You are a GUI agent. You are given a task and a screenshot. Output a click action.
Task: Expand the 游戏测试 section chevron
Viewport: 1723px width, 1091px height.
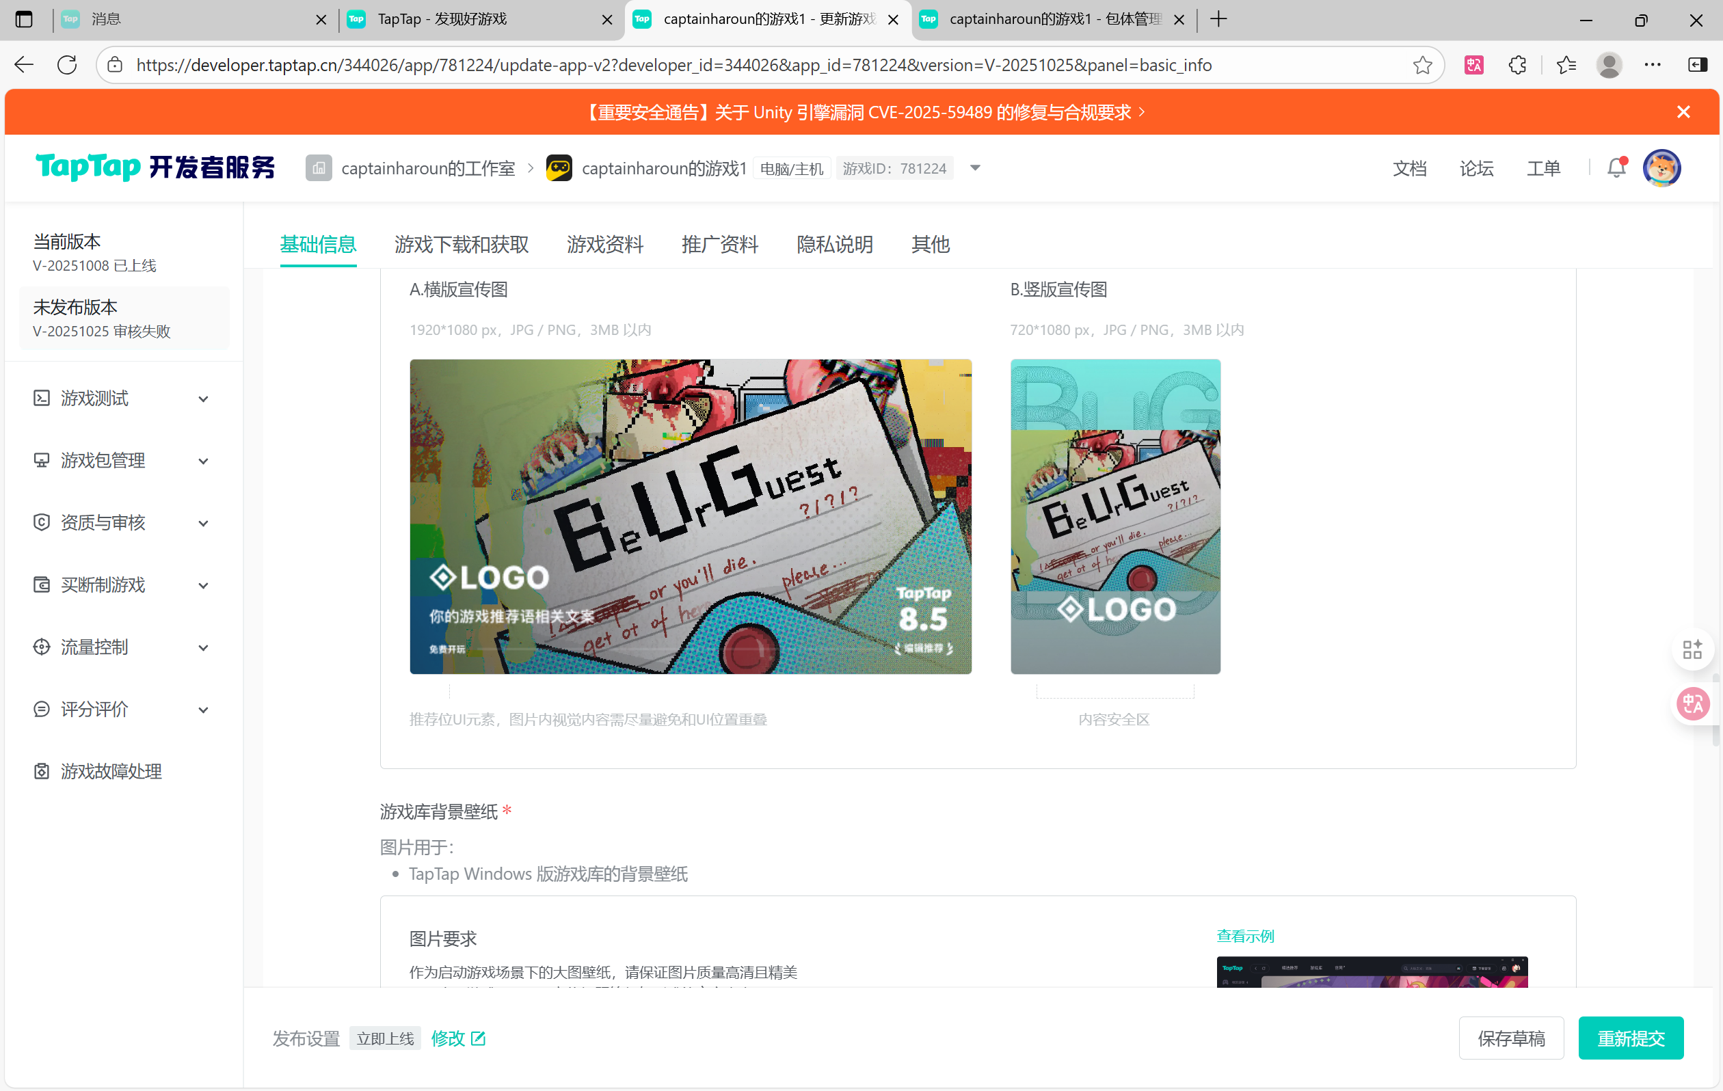pyautogui.click(x=203, y=399)
